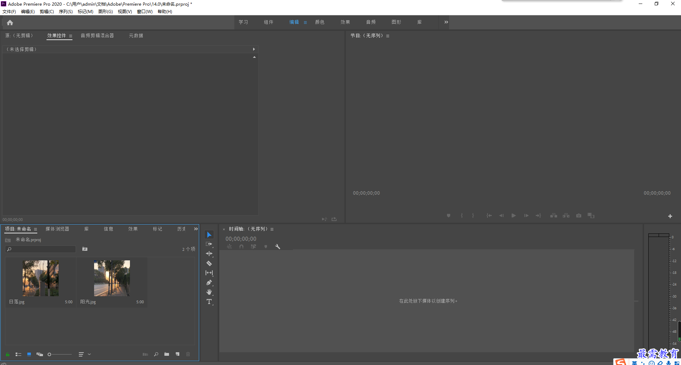Toggle insert sequences as nests option
The image size is (681, 365).
coord(229,247)
